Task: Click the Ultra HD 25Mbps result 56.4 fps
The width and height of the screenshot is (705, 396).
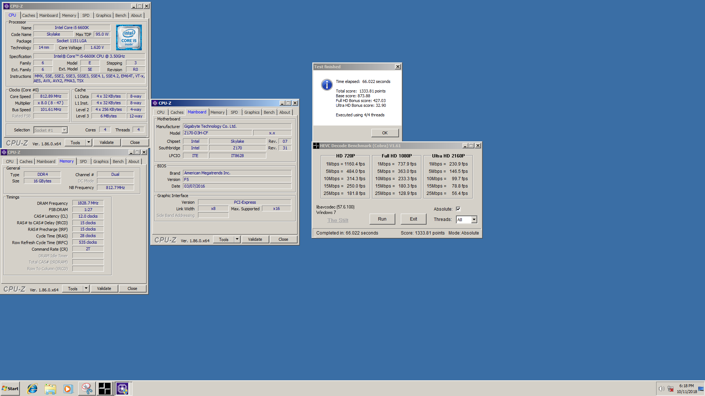Action: [447, 193]
